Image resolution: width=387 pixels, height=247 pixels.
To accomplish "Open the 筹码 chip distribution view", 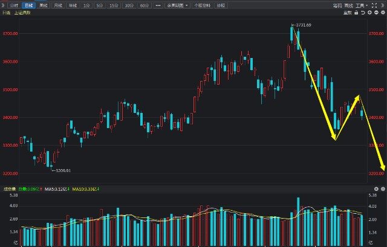I will pos(337,5).
